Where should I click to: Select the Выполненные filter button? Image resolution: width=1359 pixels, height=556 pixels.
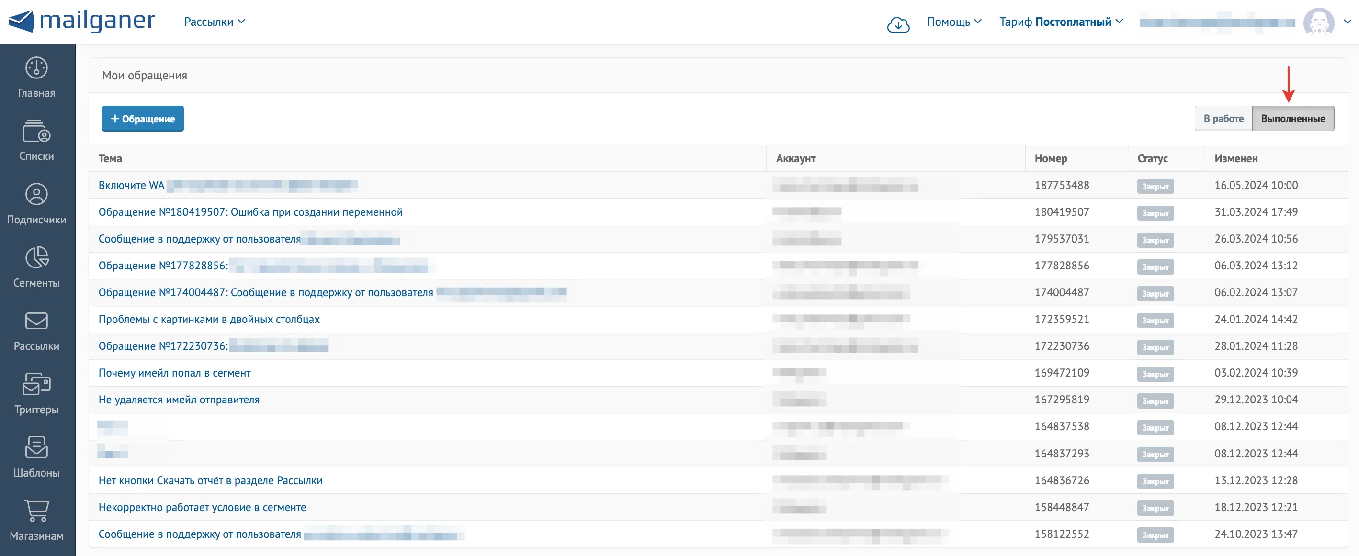tap(1293, 119)
